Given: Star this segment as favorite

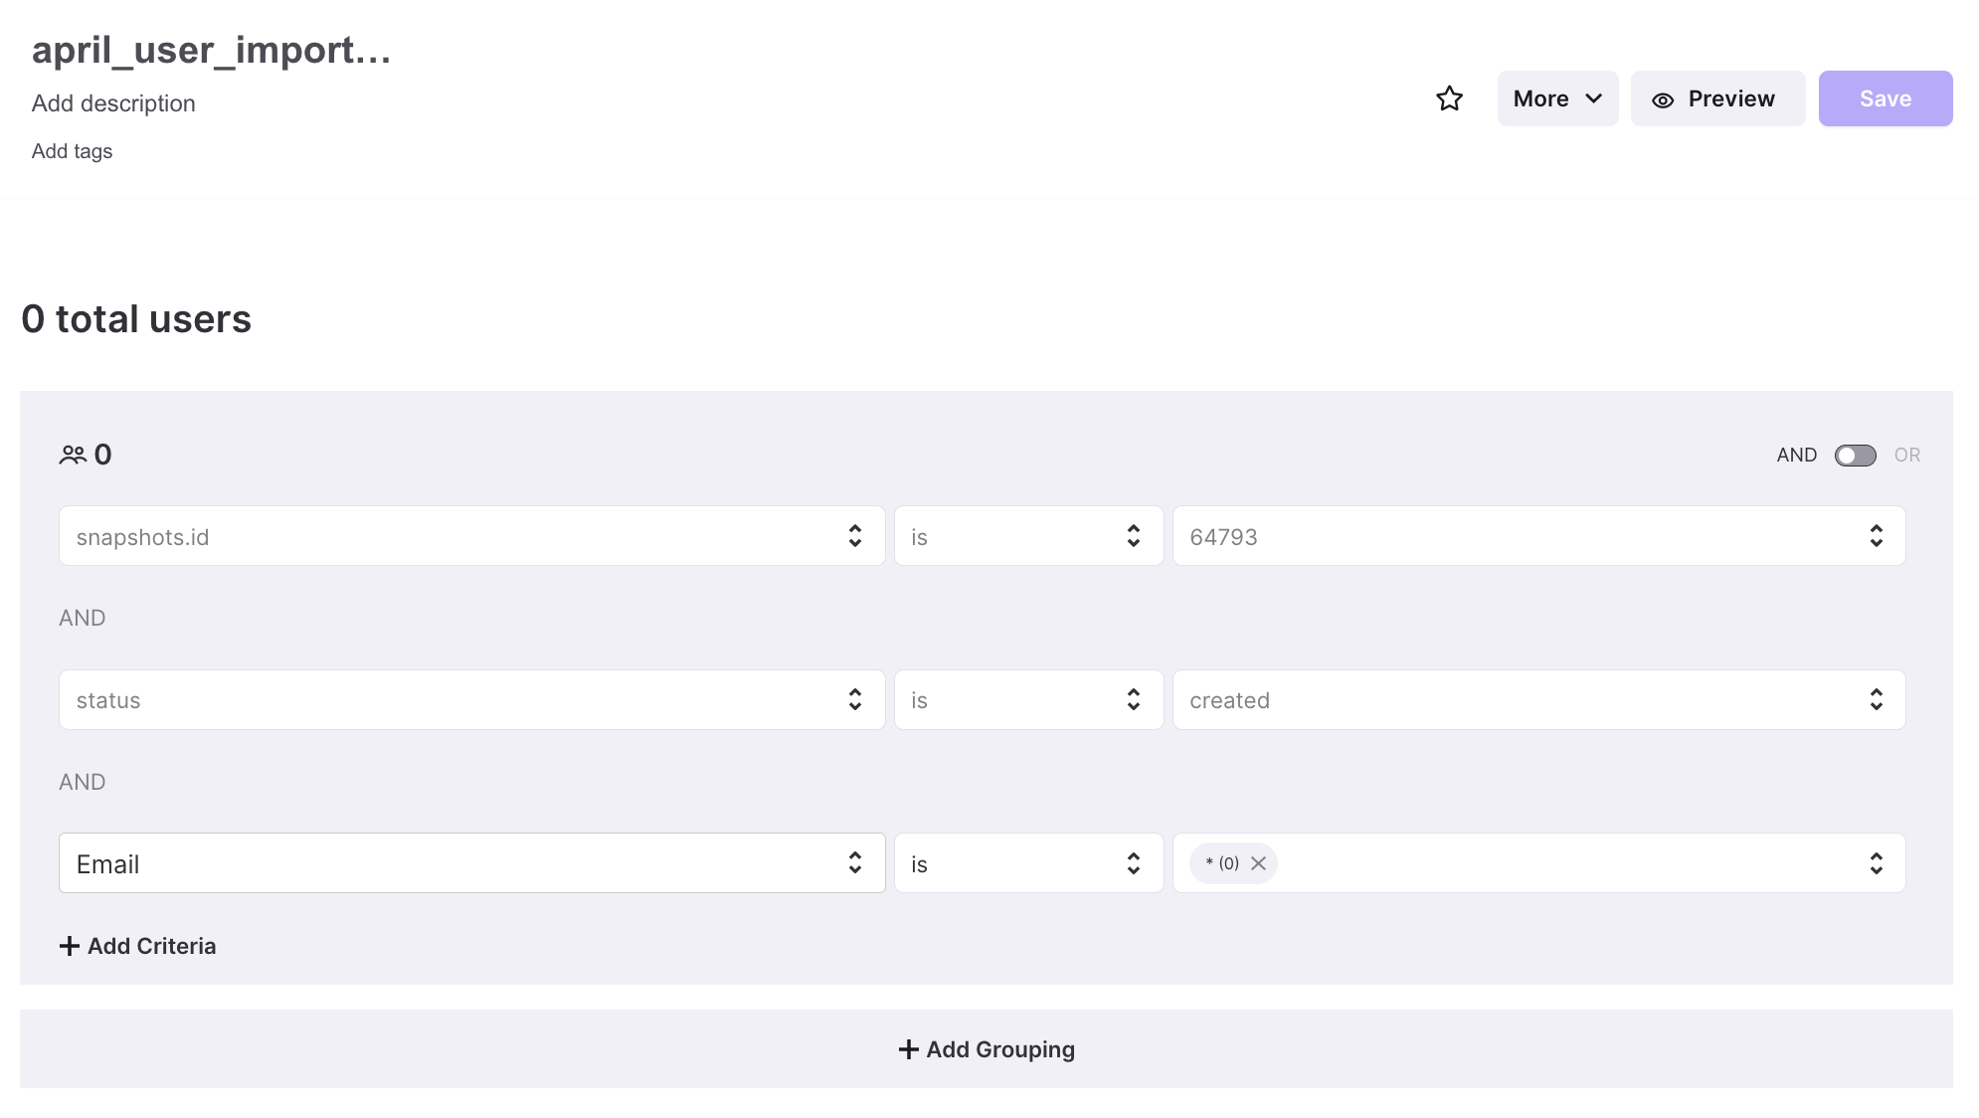Looking at the screenshot, I should [x=1449, y=98].
